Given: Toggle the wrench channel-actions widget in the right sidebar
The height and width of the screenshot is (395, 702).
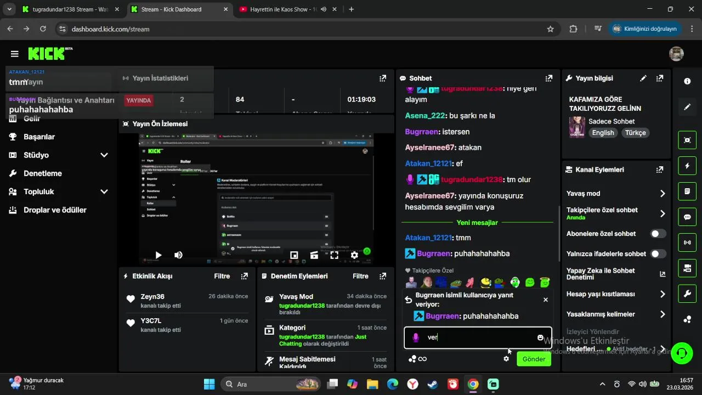Looking at the screenshot, I should pos(687,294).
